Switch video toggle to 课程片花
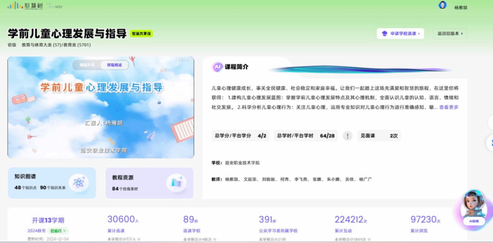Screen dimensions: 493x243 pos(87,65)
